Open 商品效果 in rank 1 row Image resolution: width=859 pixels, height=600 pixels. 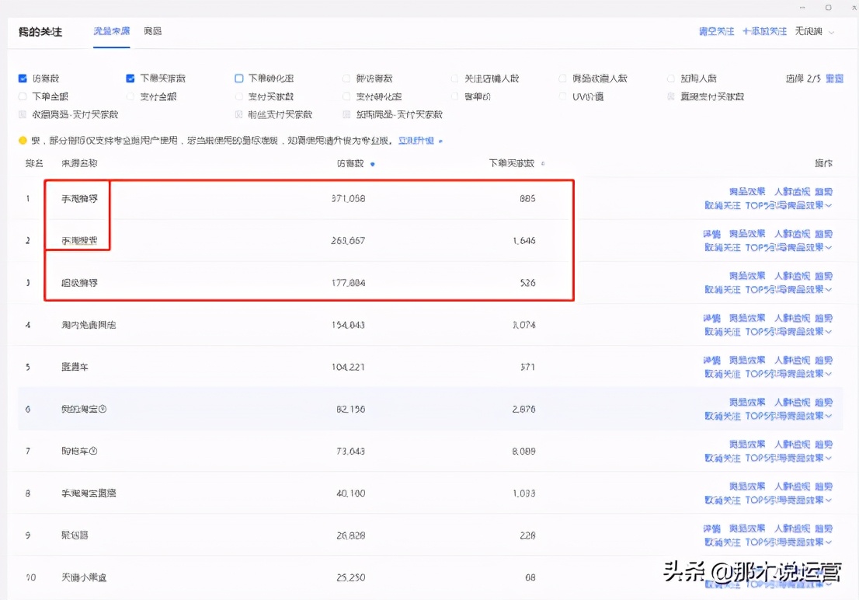pos(747,191)
